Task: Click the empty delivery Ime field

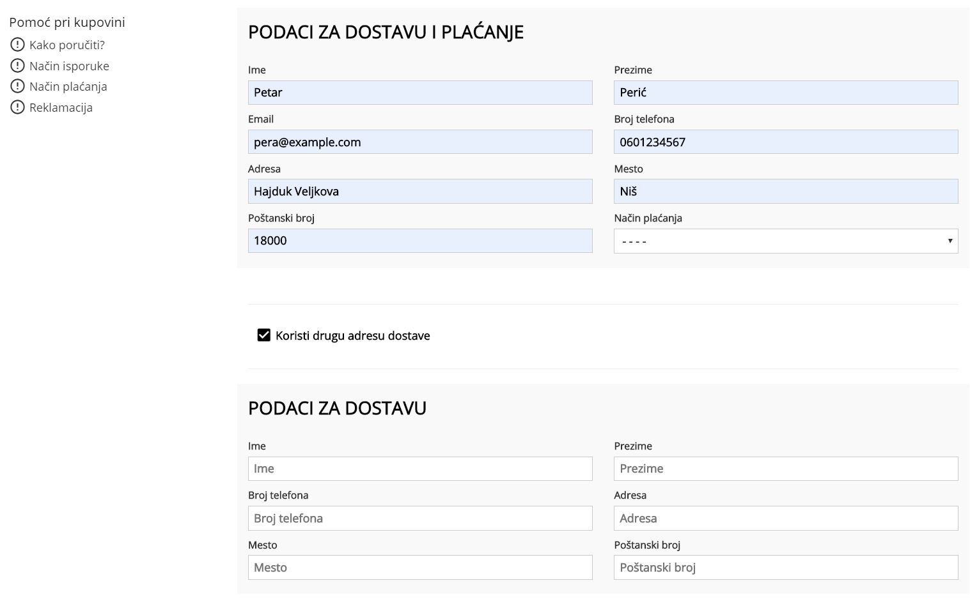Action: click(419, 469)
